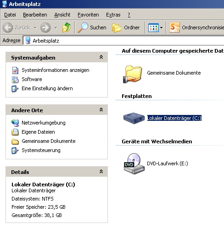Click the grayed Forward arrow button
Screen dimensions: 224x239
pyautogui.click(x=45, y=27)
